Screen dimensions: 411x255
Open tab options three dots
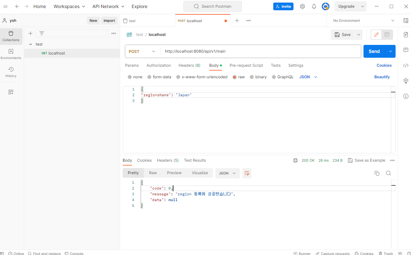249,21
